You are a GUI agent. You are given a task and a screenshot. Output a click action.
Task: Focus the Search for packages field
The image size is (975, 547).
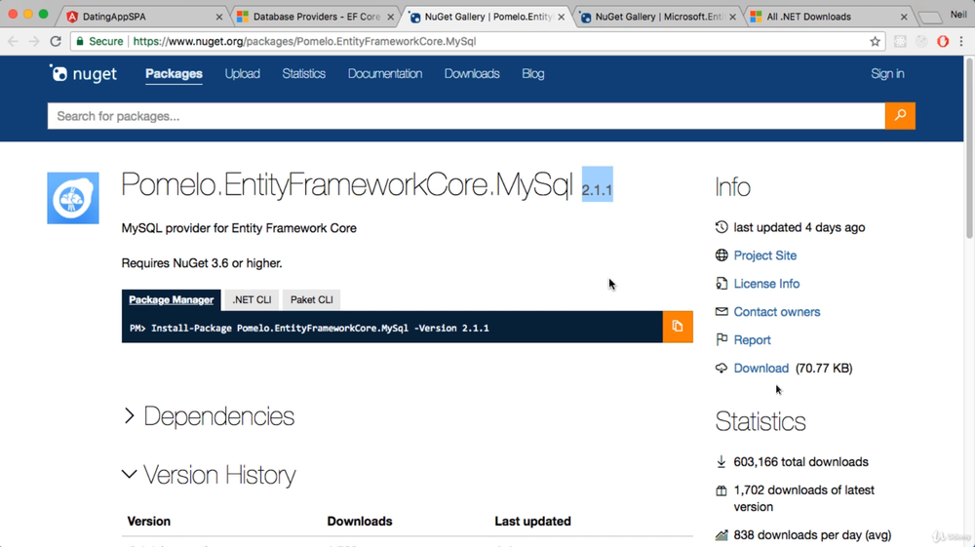click(x=466, y=116)
